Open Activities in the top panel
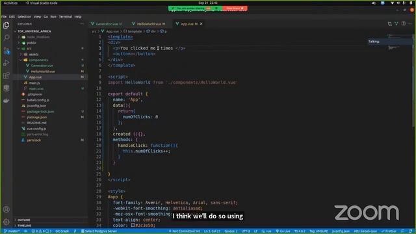This screenshot has width=416, height=234. tap(10, 3)
